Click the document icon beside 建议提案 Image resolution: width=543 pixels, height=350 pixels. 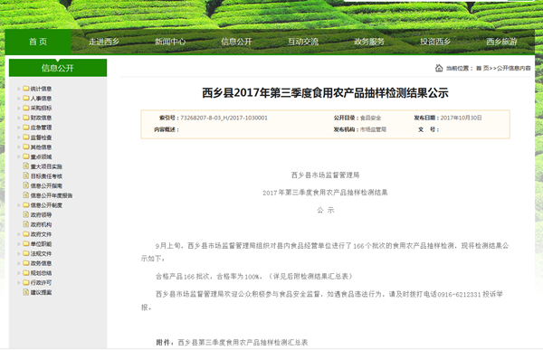pyautogui.click(x=26, y=292)
